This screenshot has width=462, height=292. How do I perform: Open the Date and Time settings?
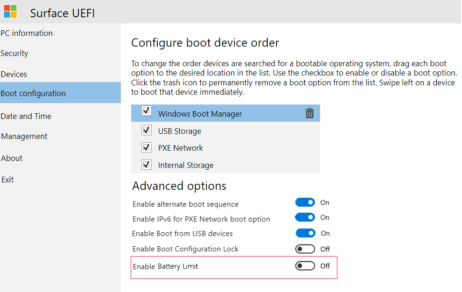pos(26,116)
